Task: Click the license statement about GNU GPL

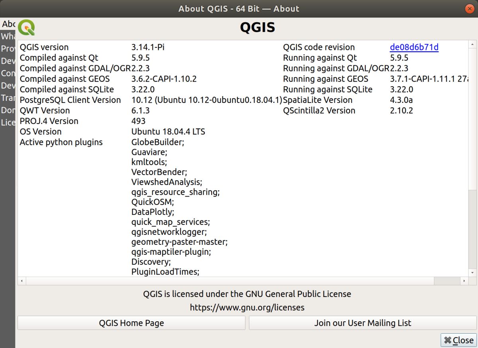Action: click(247, 294)
